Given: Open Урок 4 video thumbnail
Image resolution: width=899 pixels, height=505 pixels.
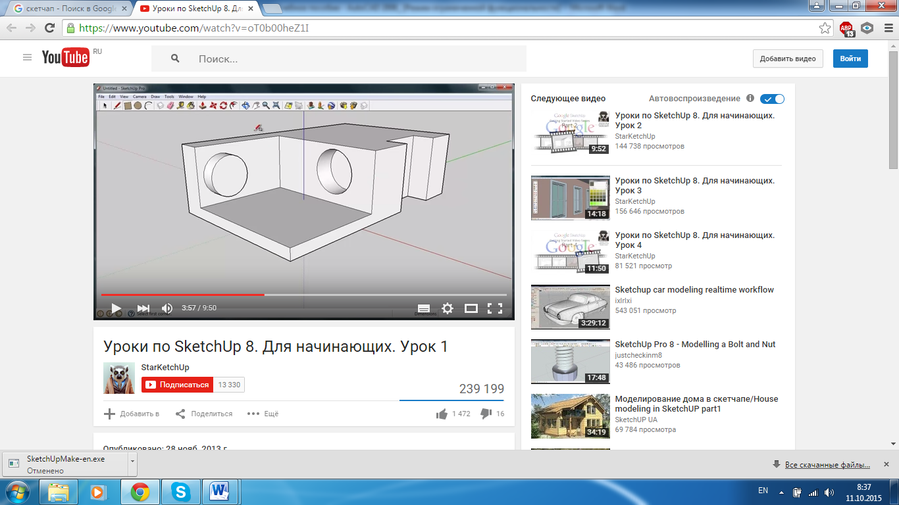Looking at the screenshot, I should pyautogui.click(x=571, y=252).
